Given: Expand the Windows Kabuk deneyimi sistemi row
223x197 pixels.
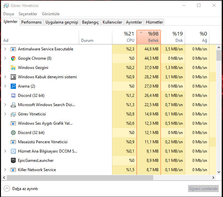Looking at the screenshot, I should 5,77.
